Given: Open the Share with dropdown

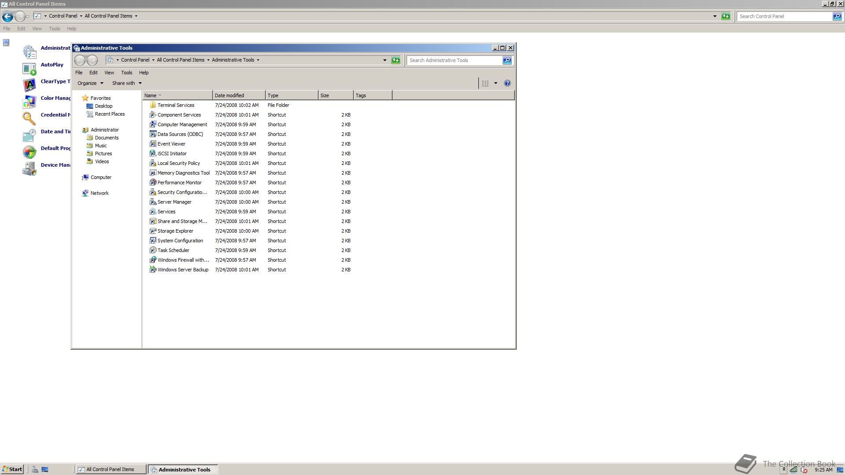Looking at the screenshot, I should [x=127, y=83].
